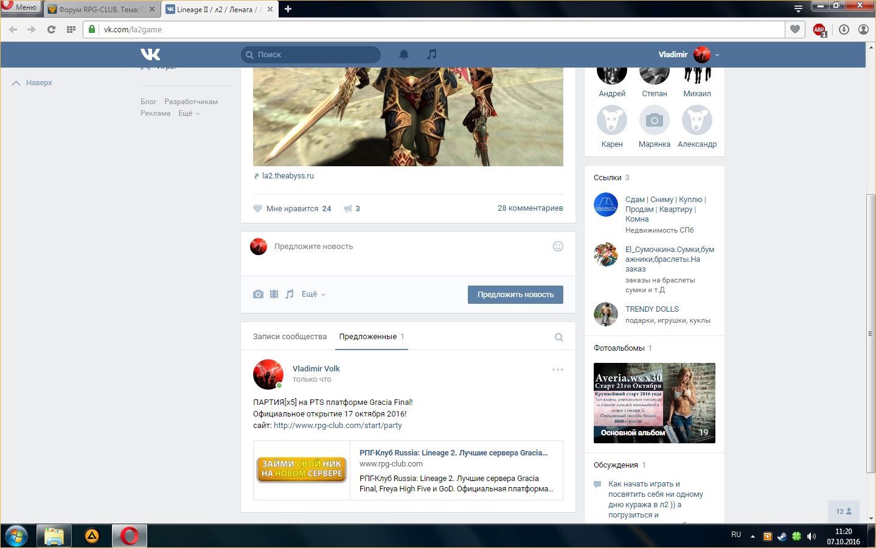The width and height of the screenshot is (876, 548).
Task: Attach a photo with camera icon
Action: (258, 294)
